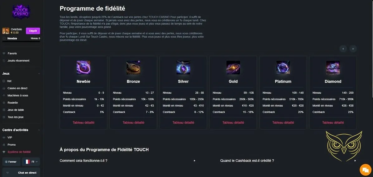
Task: Collapse the Centre d'activités section
Action: pyautogui.click(x=39, y=130)
